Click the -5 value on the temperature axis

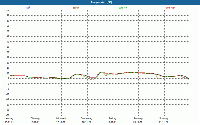(8, 89)
